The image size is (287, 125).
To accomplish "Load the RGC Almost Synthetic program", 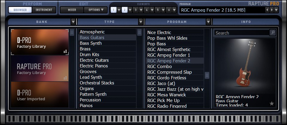I will coord(175,49).
